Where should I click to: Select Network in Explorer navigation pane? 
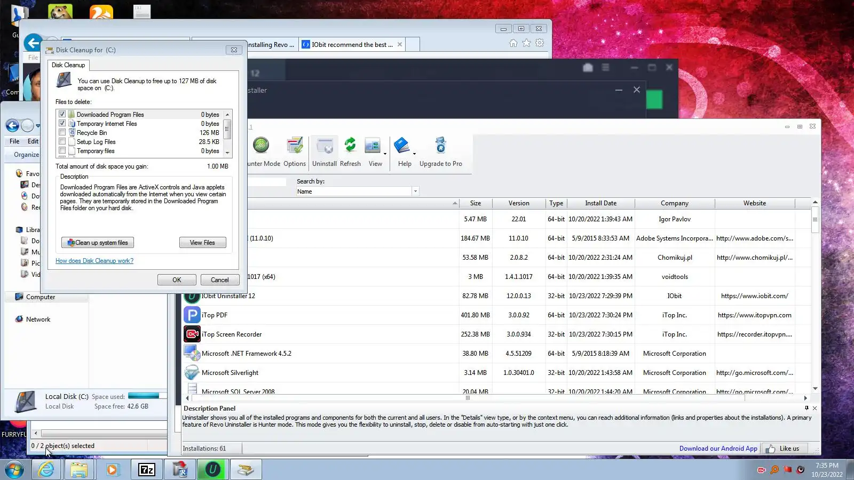[x=38, y=319]
